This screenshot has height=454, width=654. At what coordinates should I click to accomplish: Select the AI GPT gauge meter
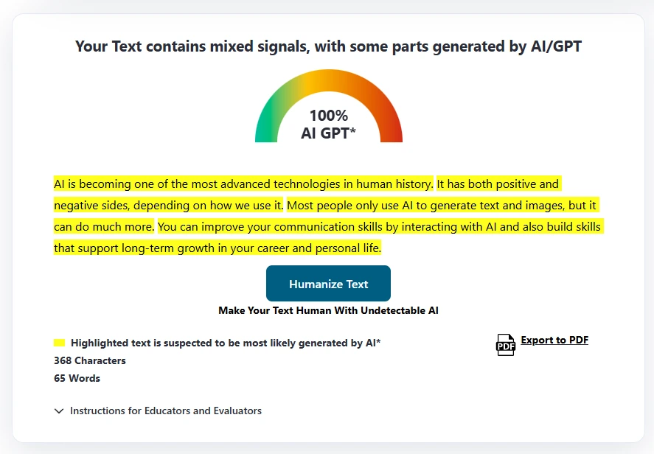pos(328,107)
